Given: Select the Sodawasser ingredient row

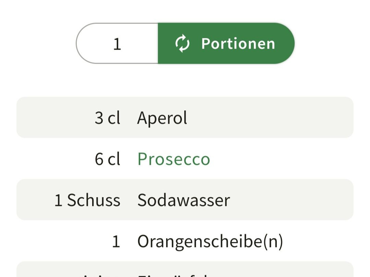Looking at the screenshot, I should [x=185, y=200].
